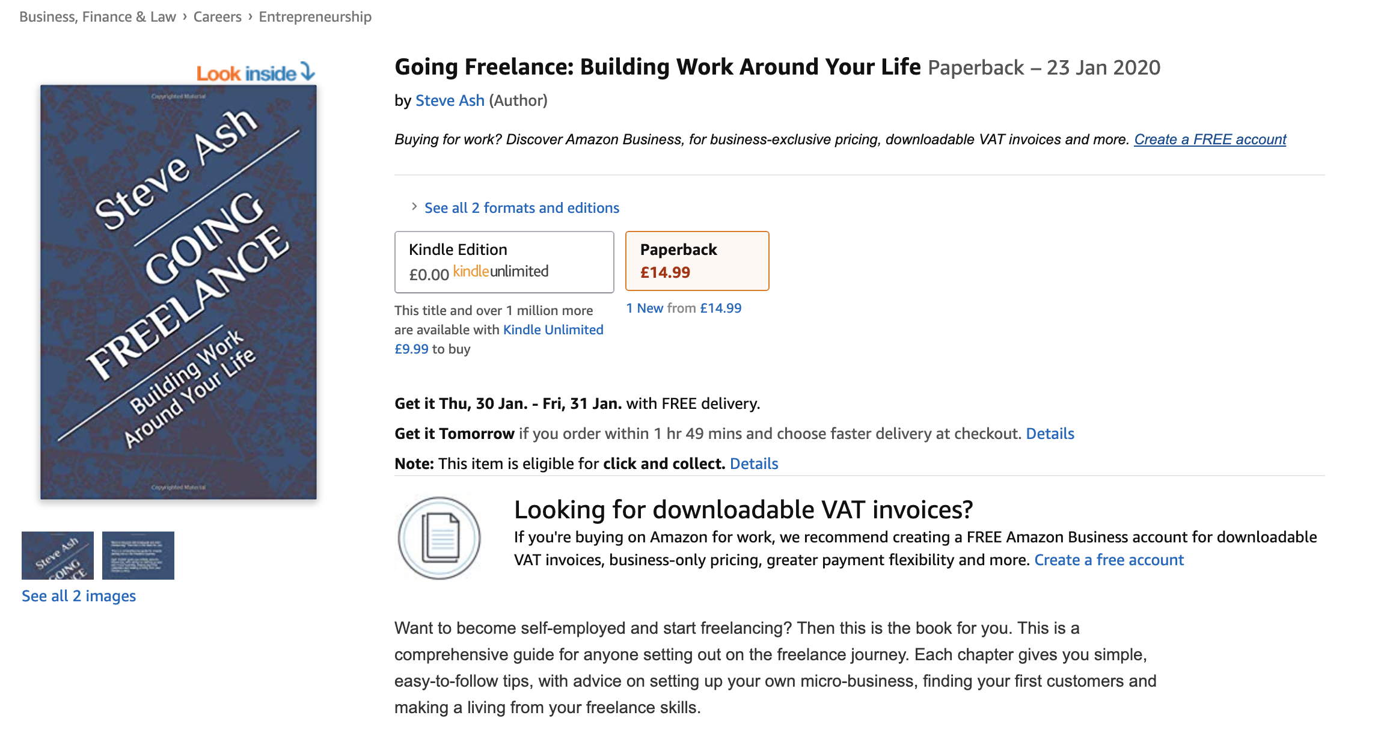Expand See all 2 formats and editions
Screen dimensions: 1378x742
click(x=521, y=208)
